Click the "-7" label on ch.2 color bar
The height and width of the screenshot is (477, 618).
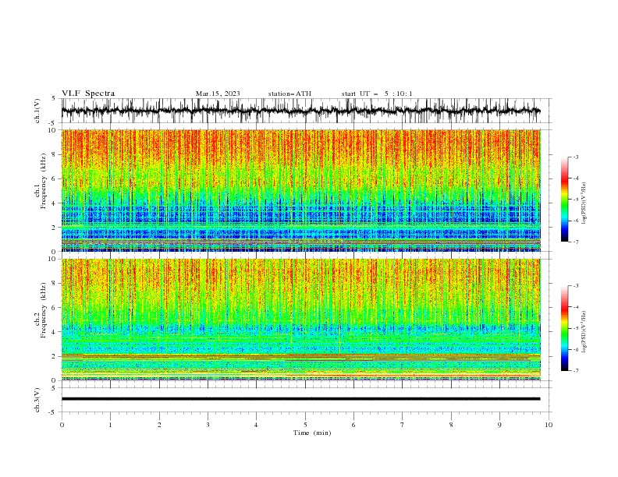576,371
